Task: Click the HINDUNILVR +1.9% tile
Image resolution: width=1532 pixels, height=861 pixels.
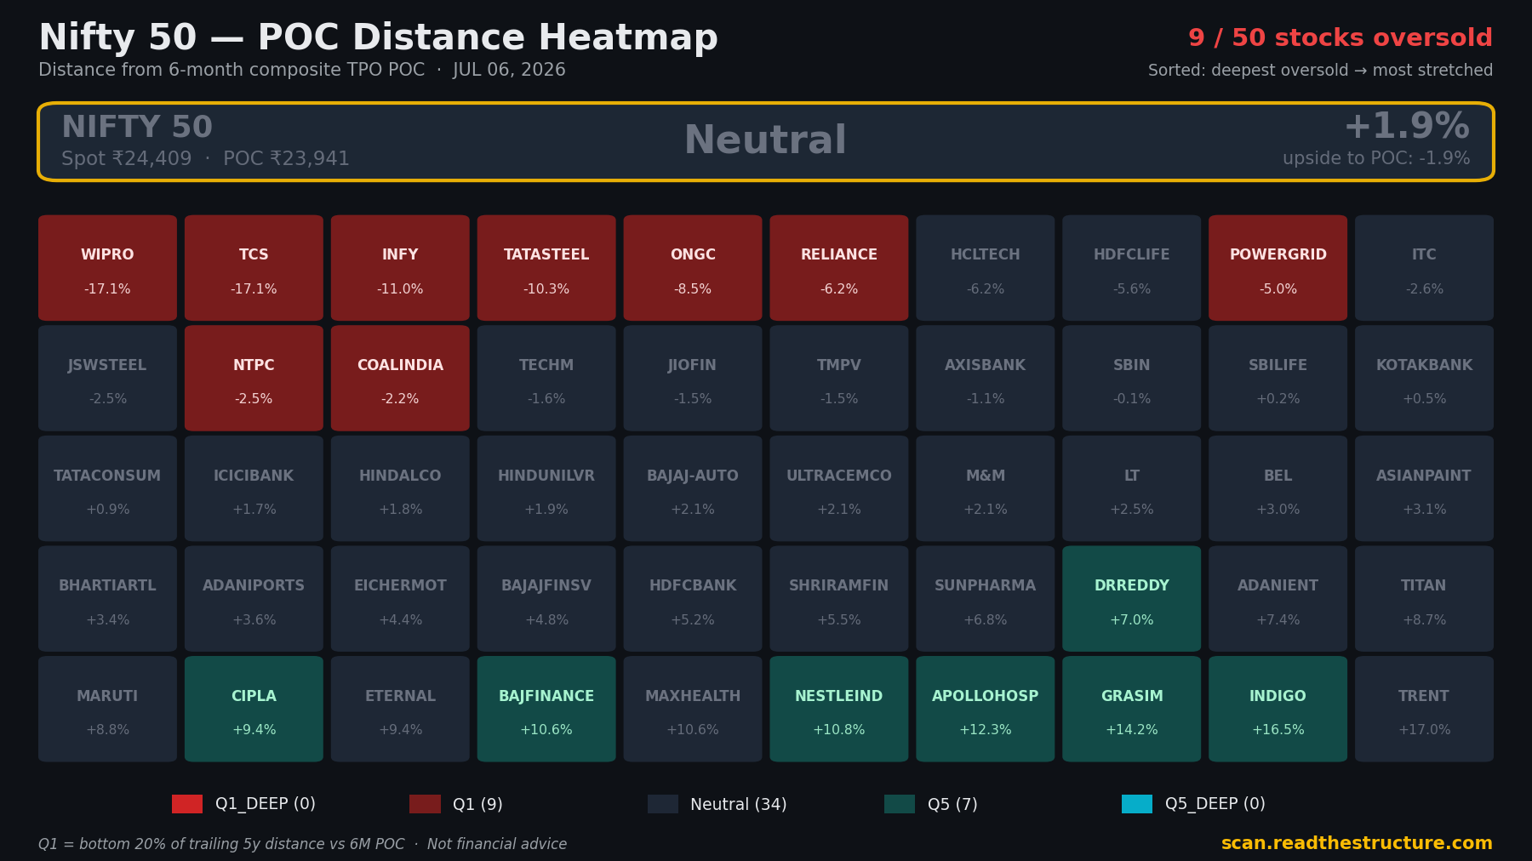Action: coord(546,488)
